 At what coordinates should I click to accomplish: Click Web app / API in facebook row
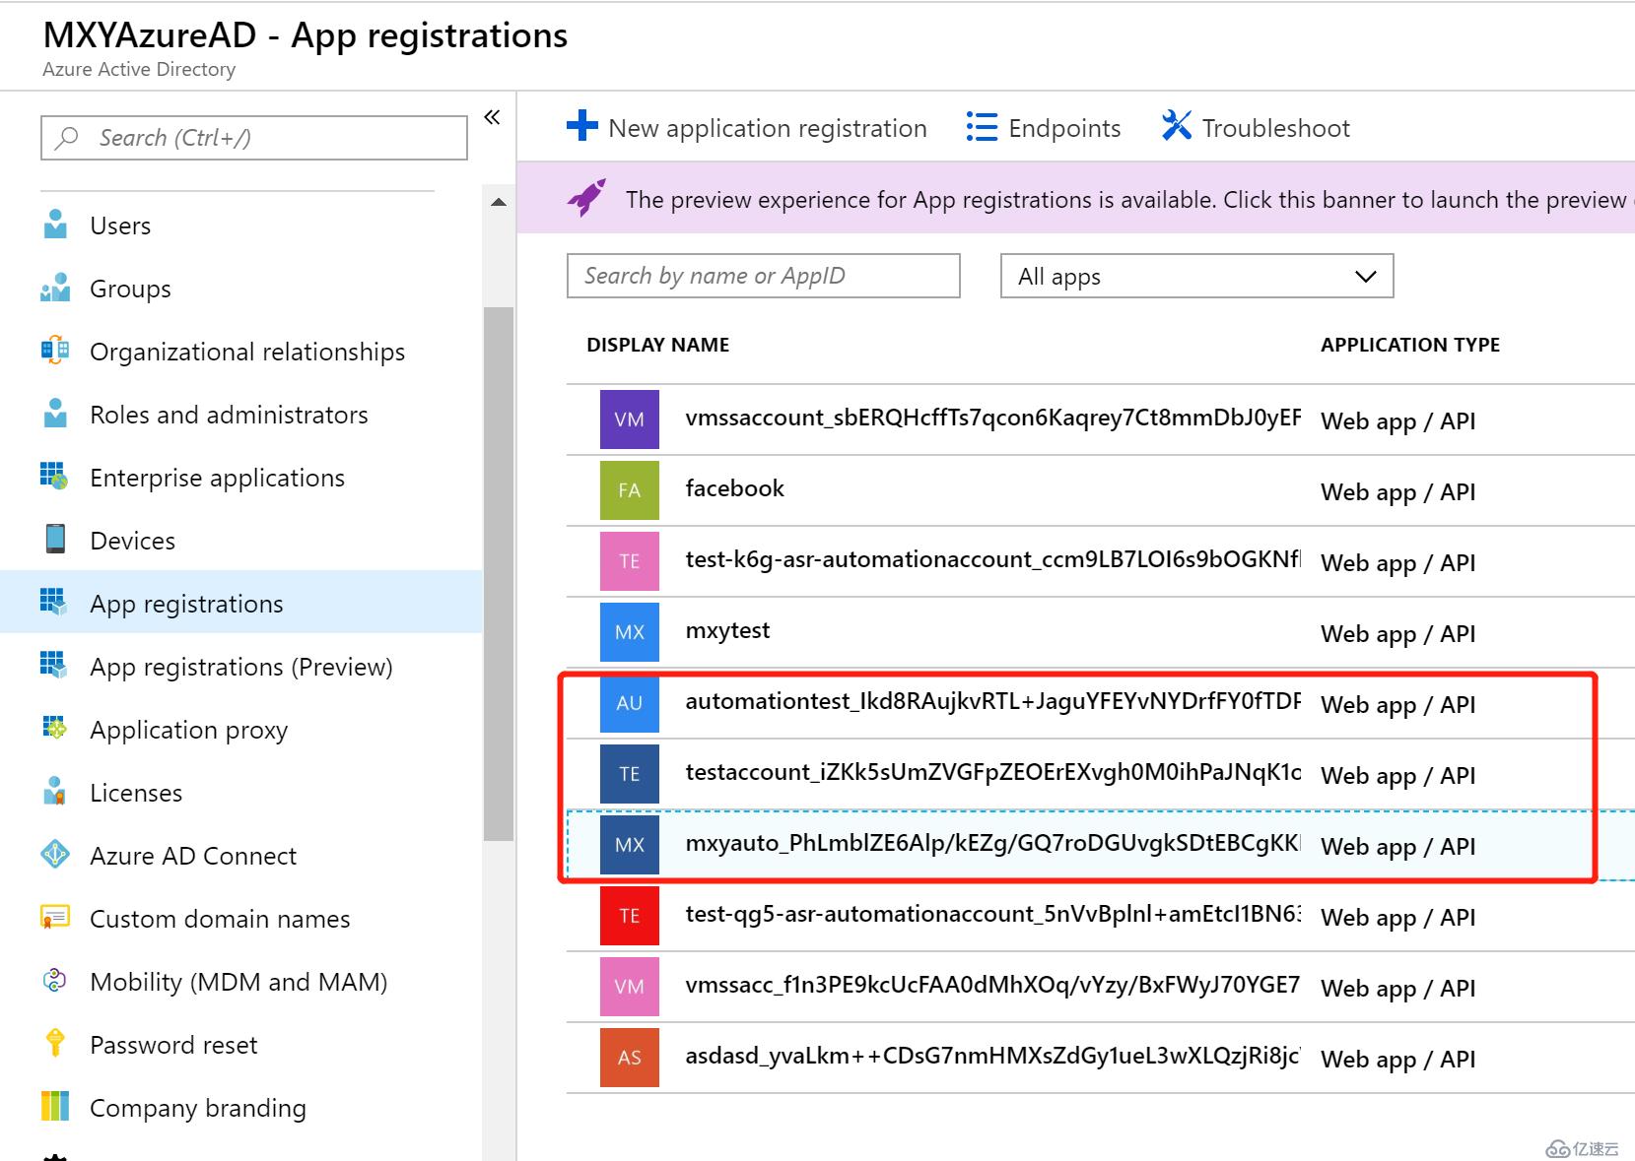click(1397, 492)
